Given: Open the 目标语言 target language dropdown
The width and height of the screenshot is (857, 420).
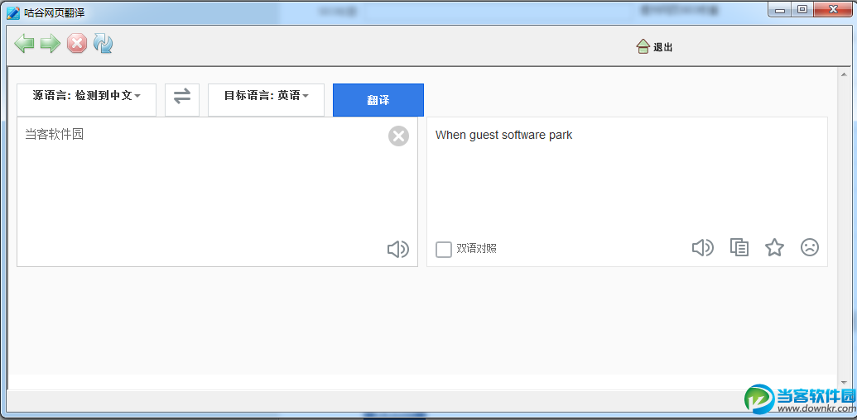Looking at the screenshot, I should 266,100.
